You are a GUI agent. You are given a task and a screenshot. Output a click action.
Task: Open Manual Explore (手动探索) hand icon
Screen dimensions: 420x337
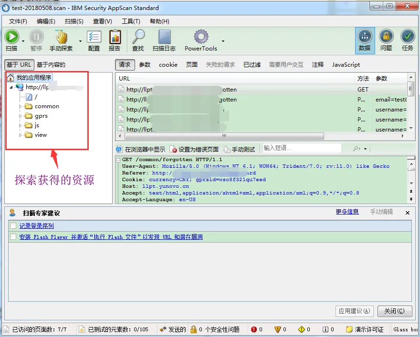(x=61, y=37)
